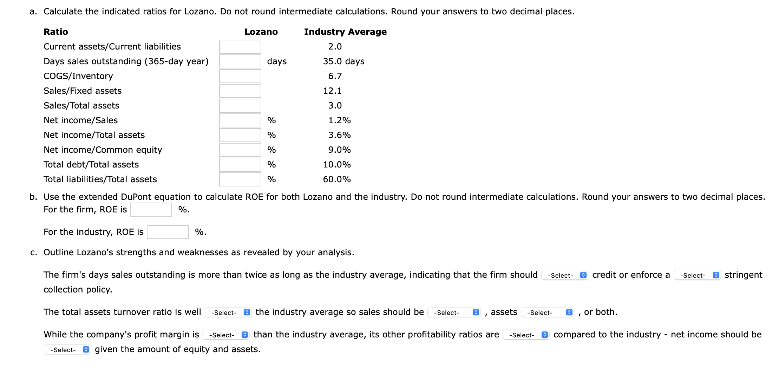
Task: Click the Days sales outstanding answer box
Action: coord(240,61)
